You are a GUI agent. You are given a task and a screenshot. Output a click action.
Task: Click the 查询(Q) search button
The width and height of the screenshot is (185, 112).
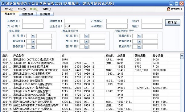point(173,23)
